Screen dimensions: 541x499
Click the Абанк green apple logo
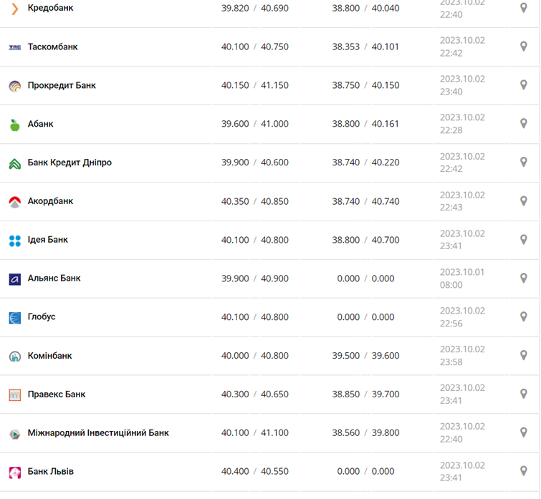(14, 125)
